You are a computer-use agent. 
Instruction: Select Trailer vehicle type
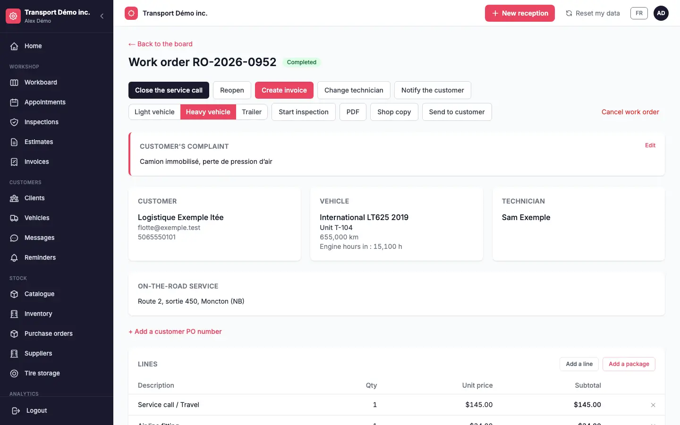click(x=252, y=112)
